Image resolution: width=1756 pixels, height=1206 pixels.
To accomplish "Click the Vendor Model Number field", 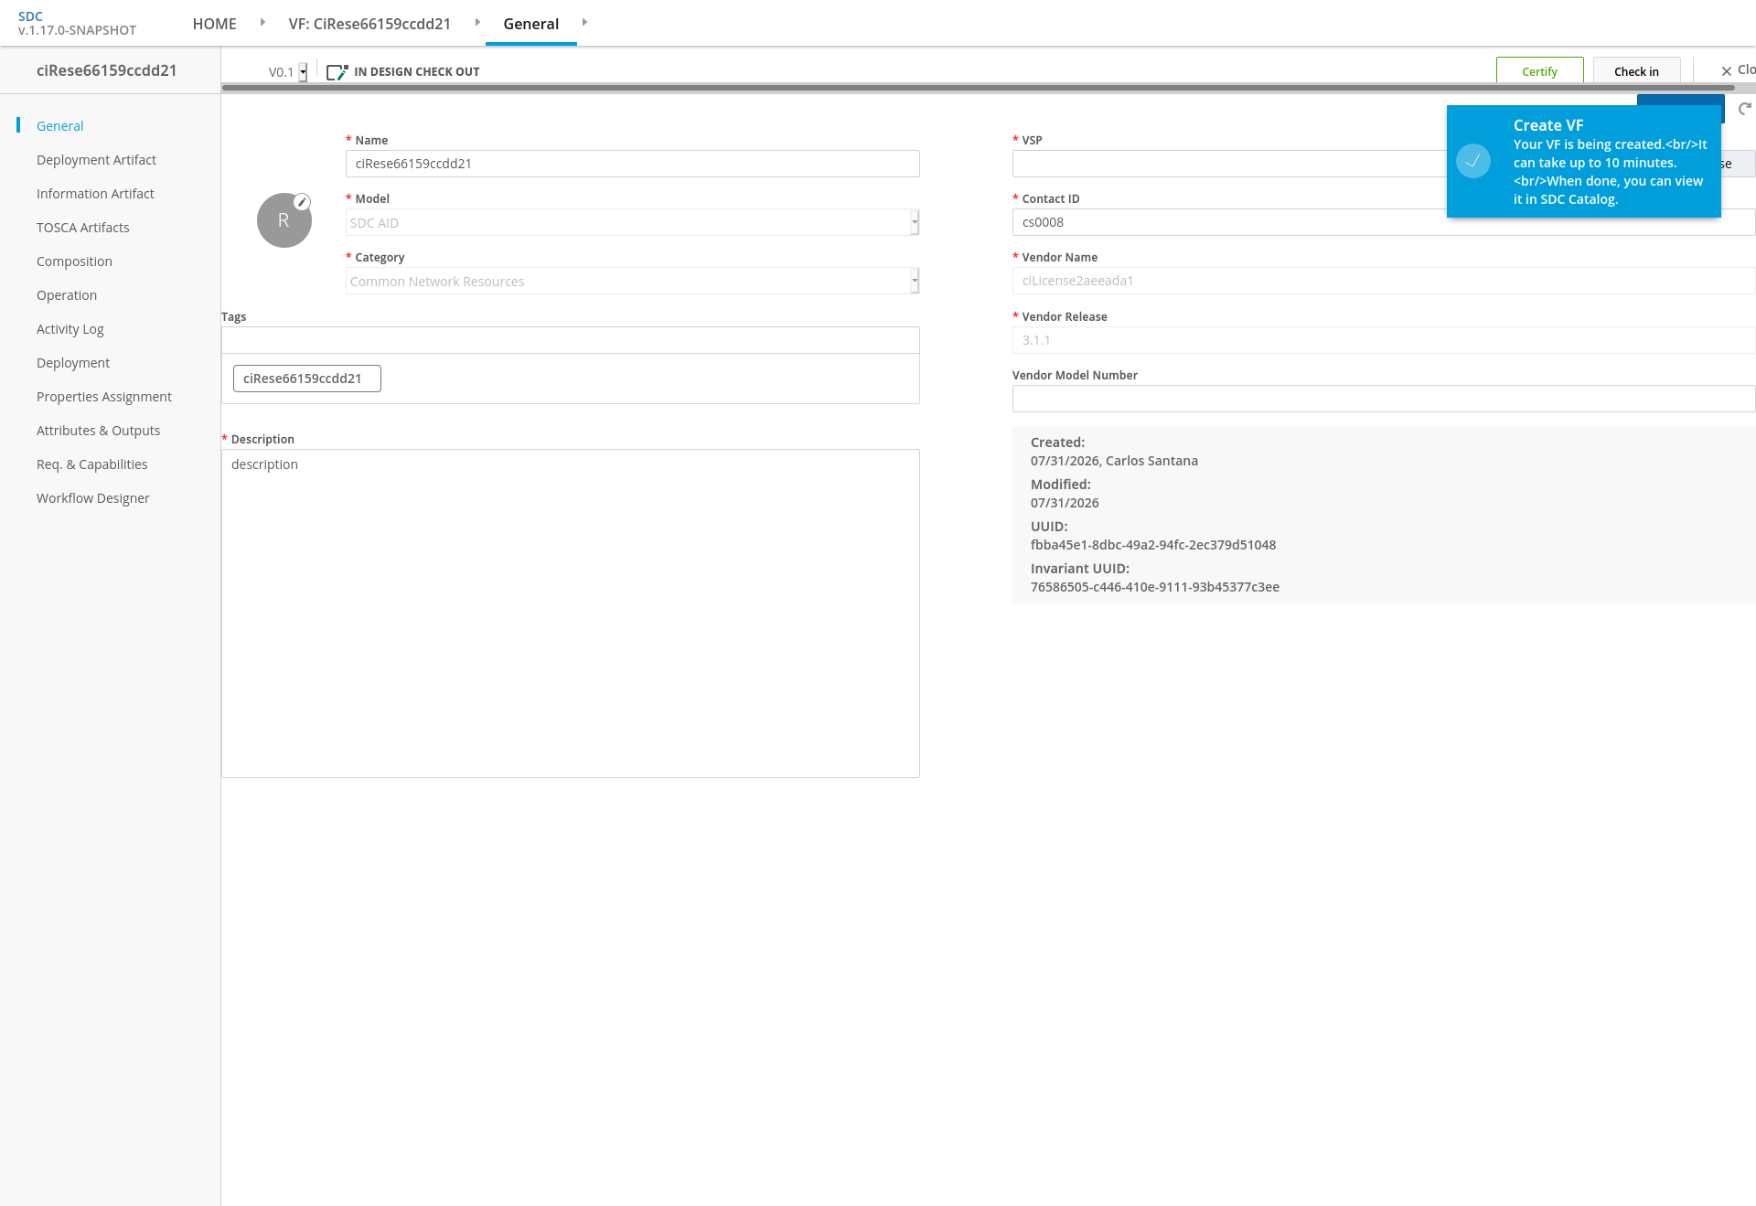I will click(x=1384, y=399).
